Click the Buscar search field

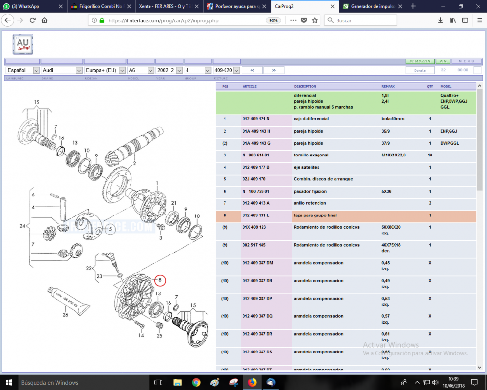pos(360,20)
